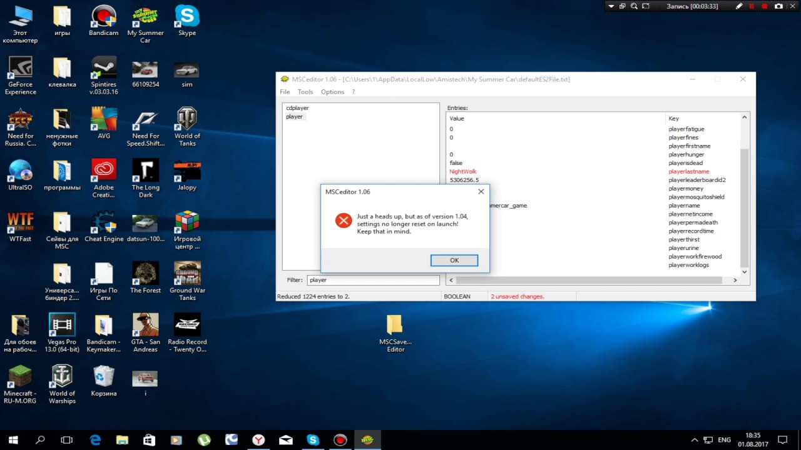Select the Adobe Creative Cloud desktop icon
Screen dimensions: 801x450
(x=104, y=179)
